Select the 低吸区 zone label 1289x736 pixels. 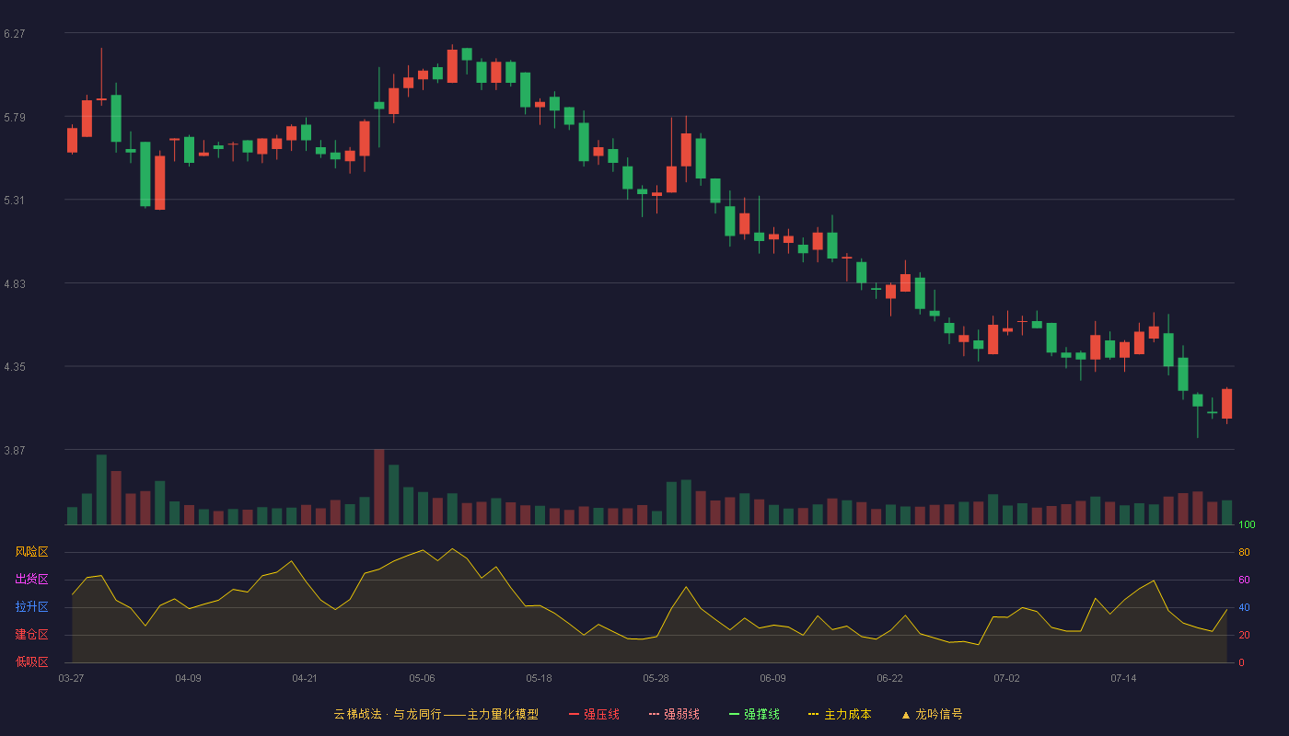[x=31, y=661]
